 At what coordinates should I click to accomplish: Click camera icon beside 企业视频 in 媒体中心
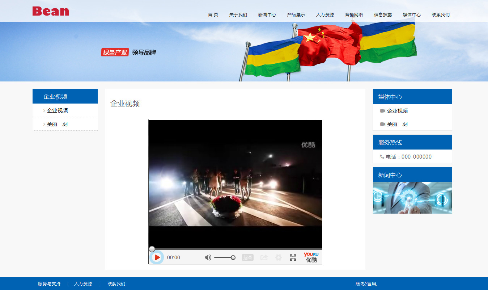coord(382,111)
